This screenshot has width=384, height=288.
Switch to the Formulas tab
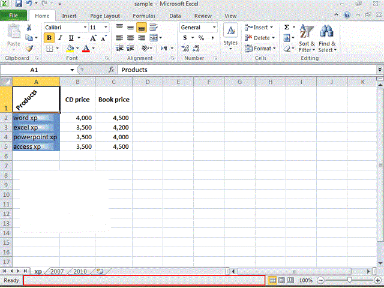pyautogui.click(x=144, y=16)
